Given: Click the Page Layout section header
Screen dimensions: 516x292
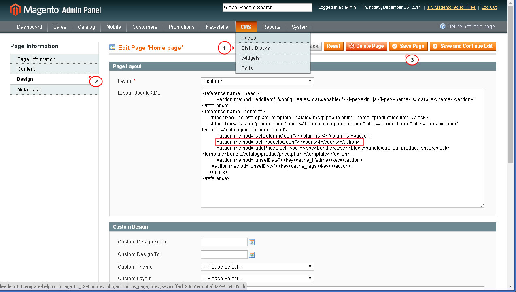Looking at the screenshot, I should pos(303,66).
